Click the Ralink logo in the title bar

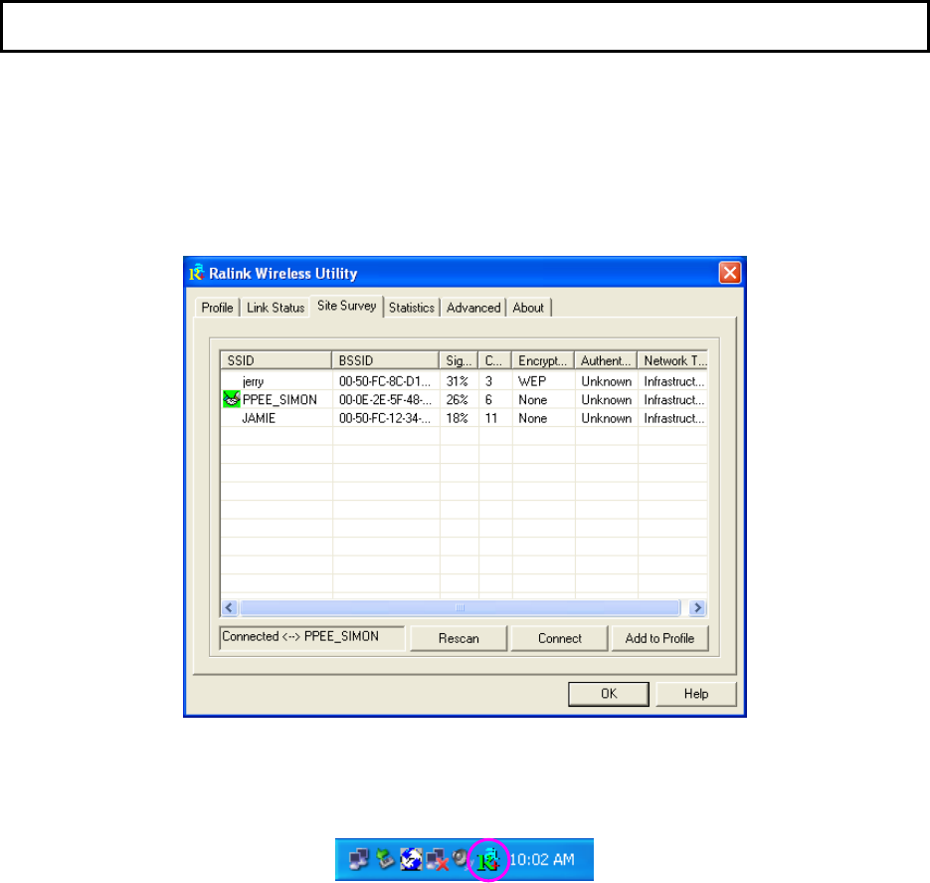tap(196, 273)
